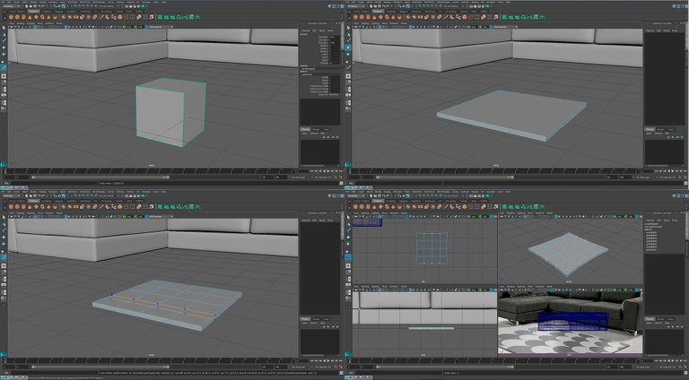Start IPR render icon in edge-loop window

click(x=135, y=195)
